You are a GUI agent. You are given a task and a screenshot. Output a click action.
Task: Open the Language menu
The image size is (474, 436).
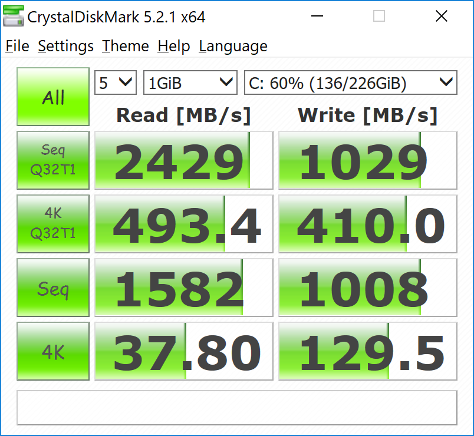pos(233,46)
